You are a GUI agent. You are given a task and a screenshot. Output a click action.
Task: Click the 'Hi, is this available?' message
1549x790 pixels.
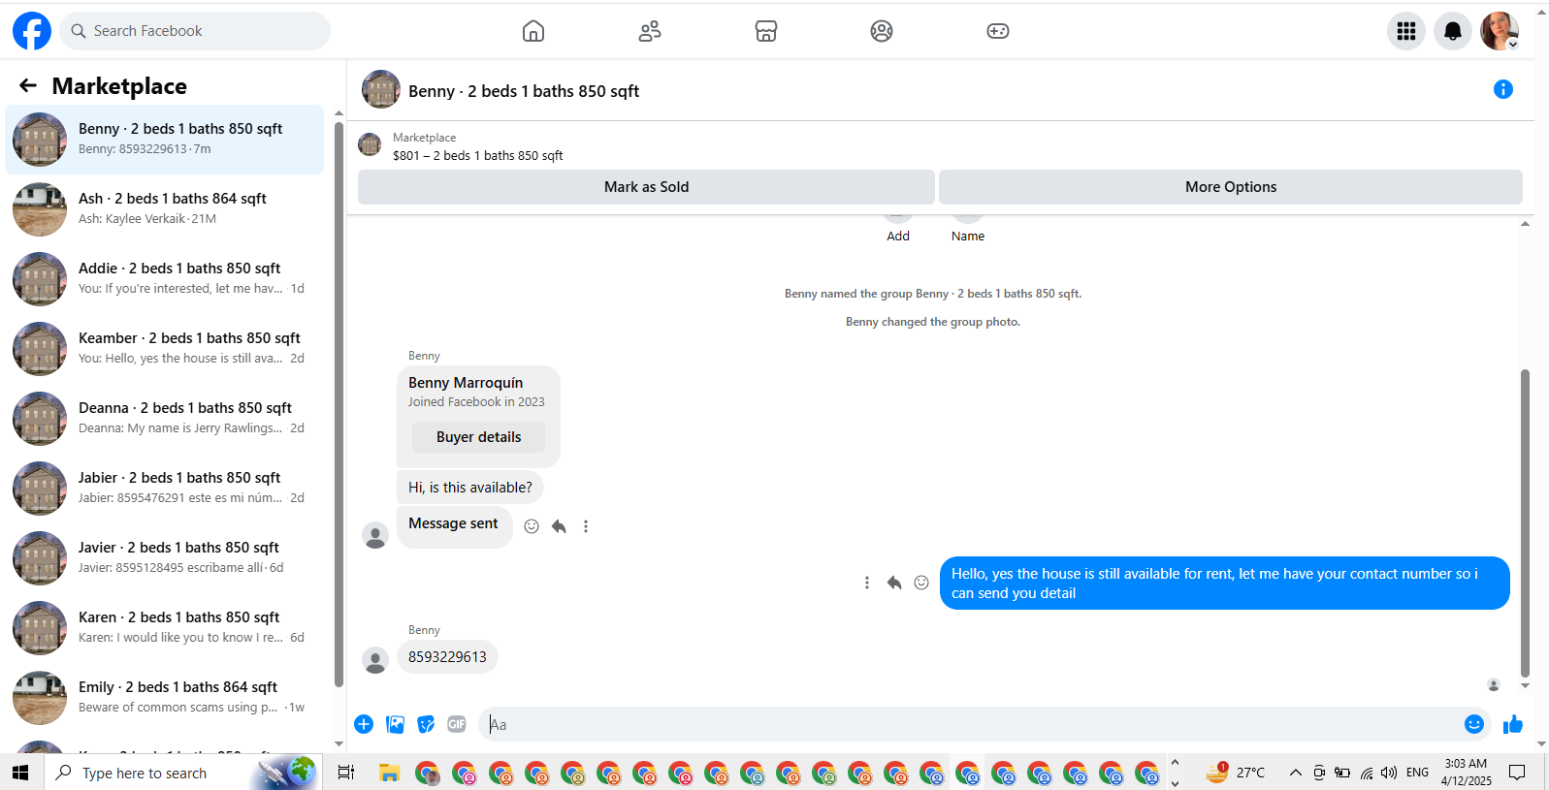(x=470, y=488)
